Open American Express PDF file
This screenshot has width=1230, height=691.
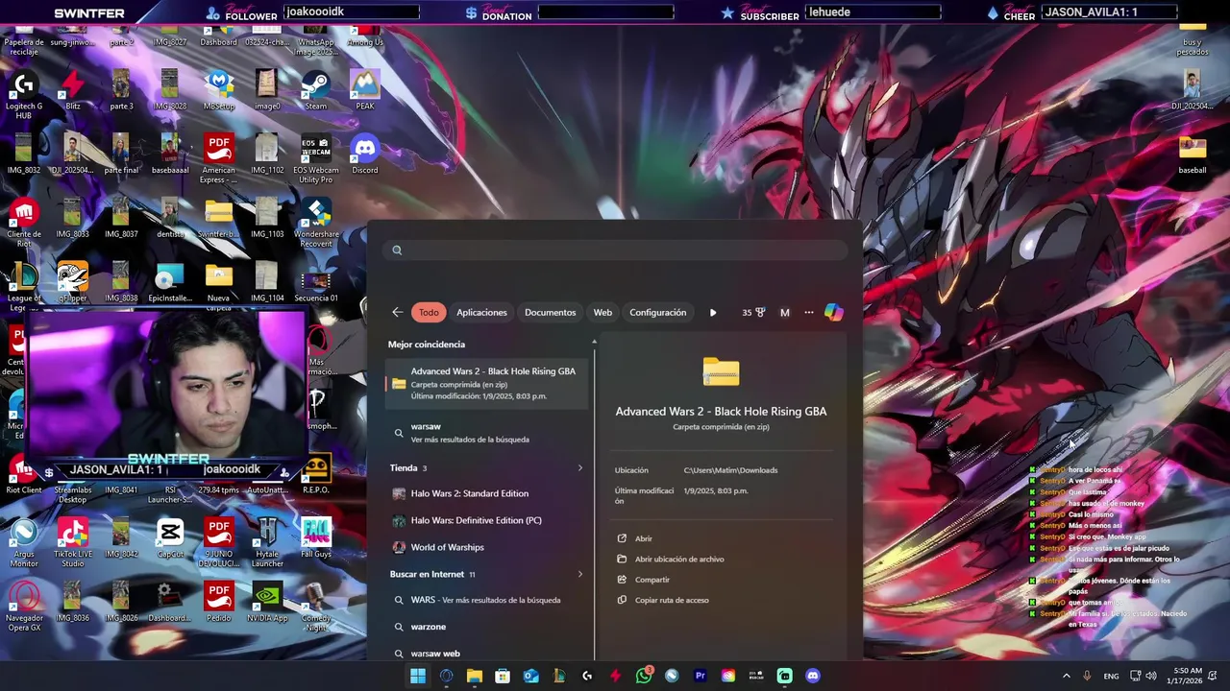218,158
